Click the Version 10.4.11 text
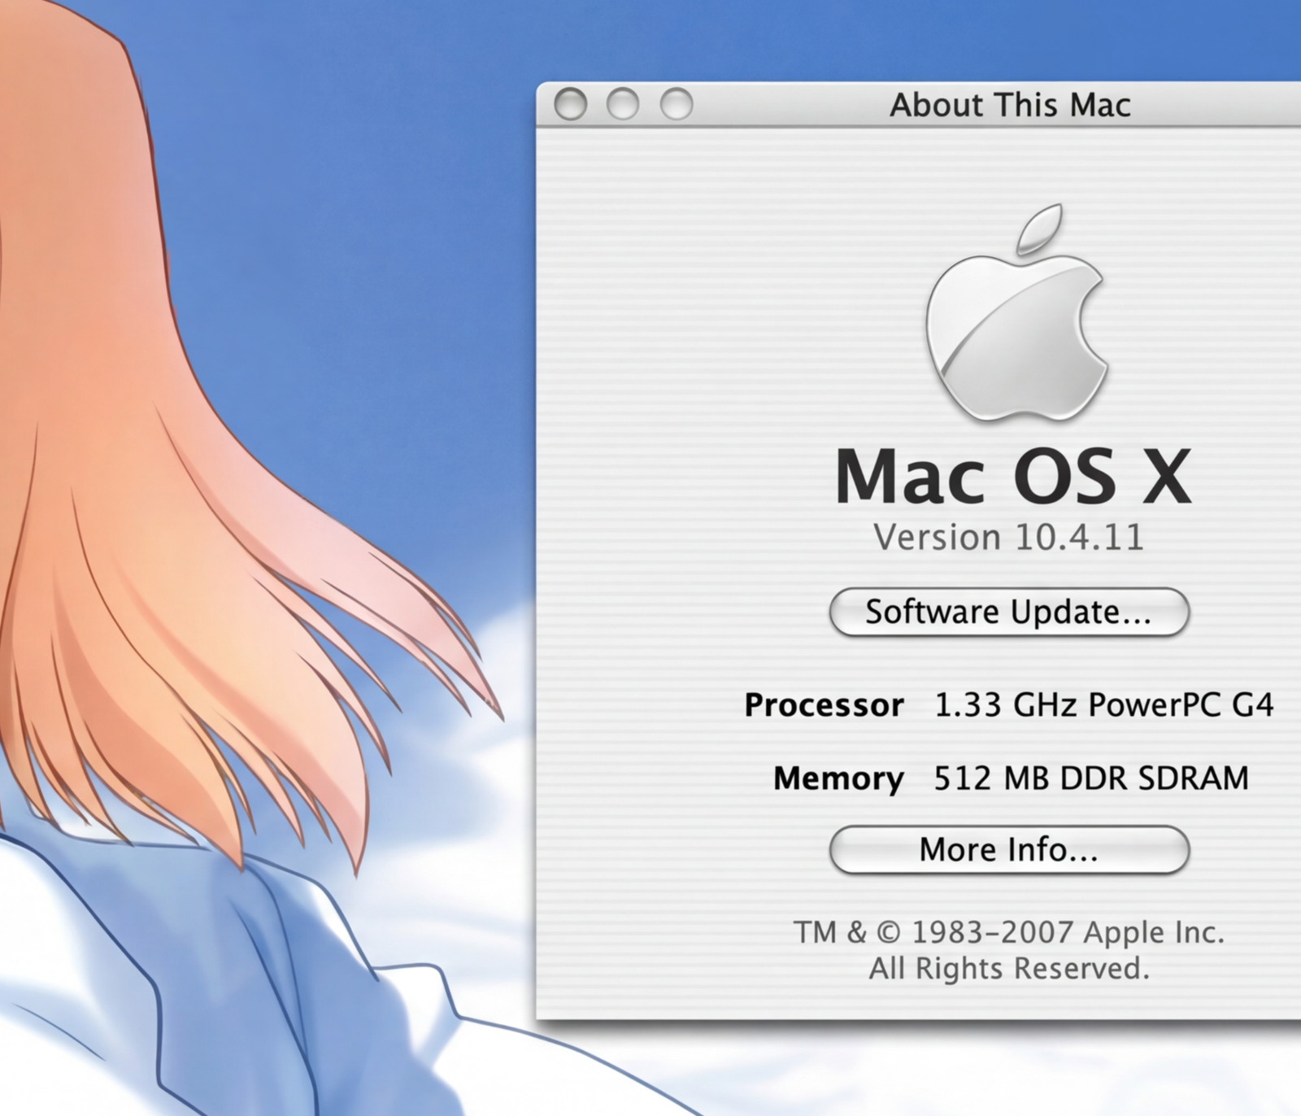1301x1116 pixels. 1008,537
